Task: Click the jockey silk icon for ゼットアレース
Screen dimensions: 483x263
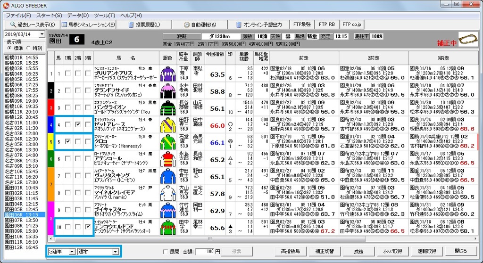Action: click(x=168, y=125)
